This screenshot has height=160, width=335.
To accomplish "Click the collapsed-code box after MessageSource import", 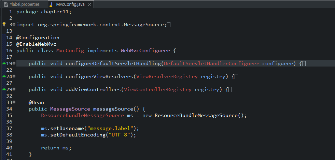I will tap(169, 25).
